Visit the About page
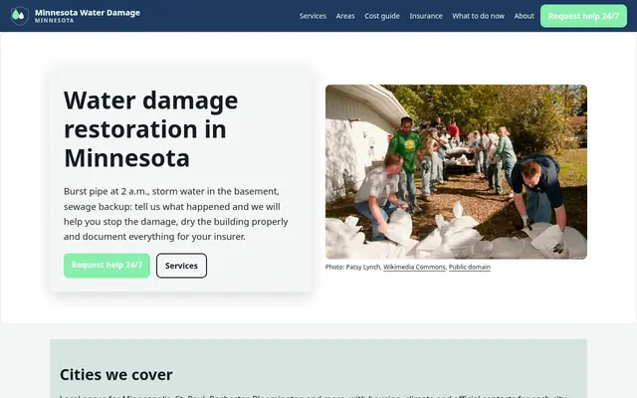 click(525, 16)
